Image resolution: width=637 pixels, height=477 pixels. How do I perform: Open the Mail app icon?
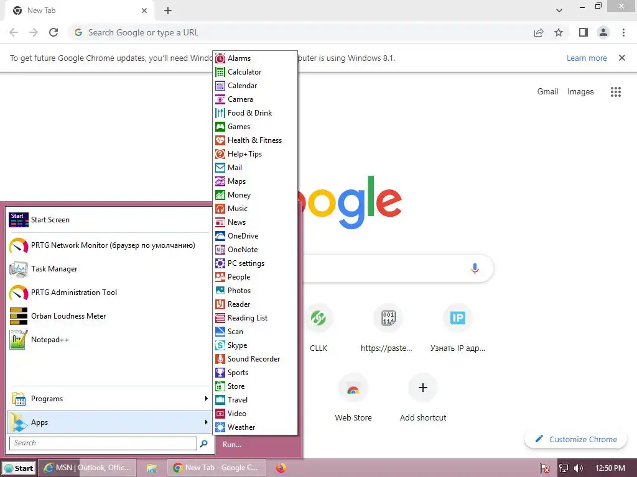pos(220,168)
